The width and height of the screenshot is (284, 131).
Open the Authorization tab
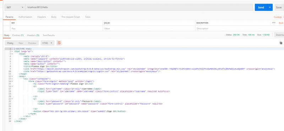pyautogui.click(x=25, y=17)
